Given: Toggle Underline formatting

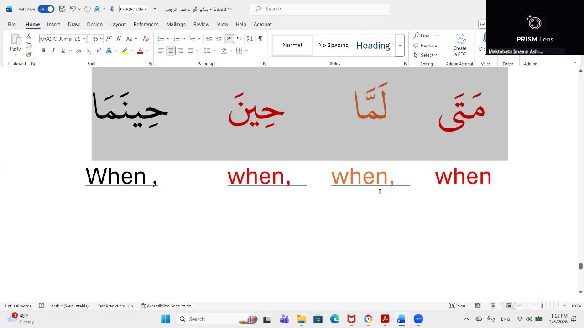Looking at the screenshot, I should coord(63,51).
